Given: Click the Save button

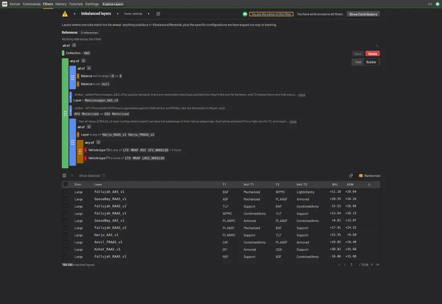Looking at the screenshot, I should [358, 53].
